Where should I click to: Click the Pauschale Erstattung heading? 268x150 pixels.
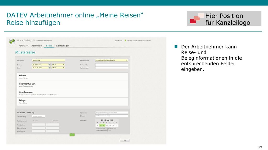pyautogui.click(x=26, y=113)
